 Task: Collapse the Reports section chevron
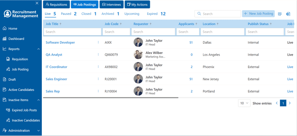(38, 49)
